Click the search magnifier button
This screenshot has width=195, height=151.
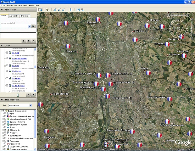pyautogui.click(x=33, y=26)
